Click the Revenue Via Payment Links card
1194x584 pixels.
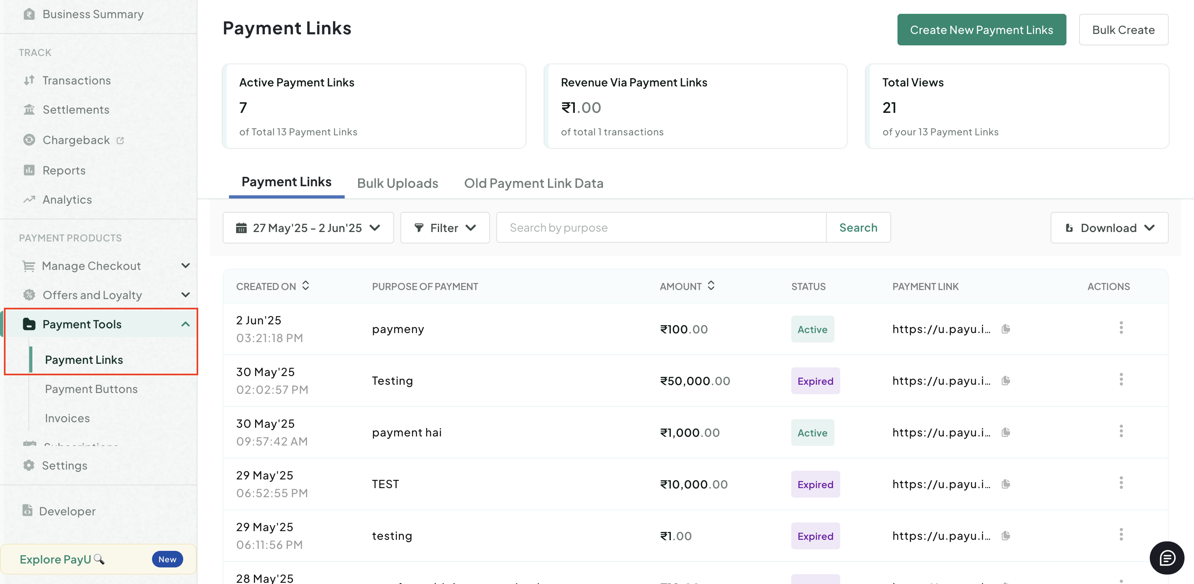695,106
